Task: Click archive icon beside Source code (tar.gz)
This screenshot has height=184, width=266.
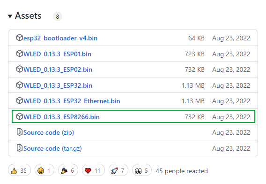Action: 20,148
